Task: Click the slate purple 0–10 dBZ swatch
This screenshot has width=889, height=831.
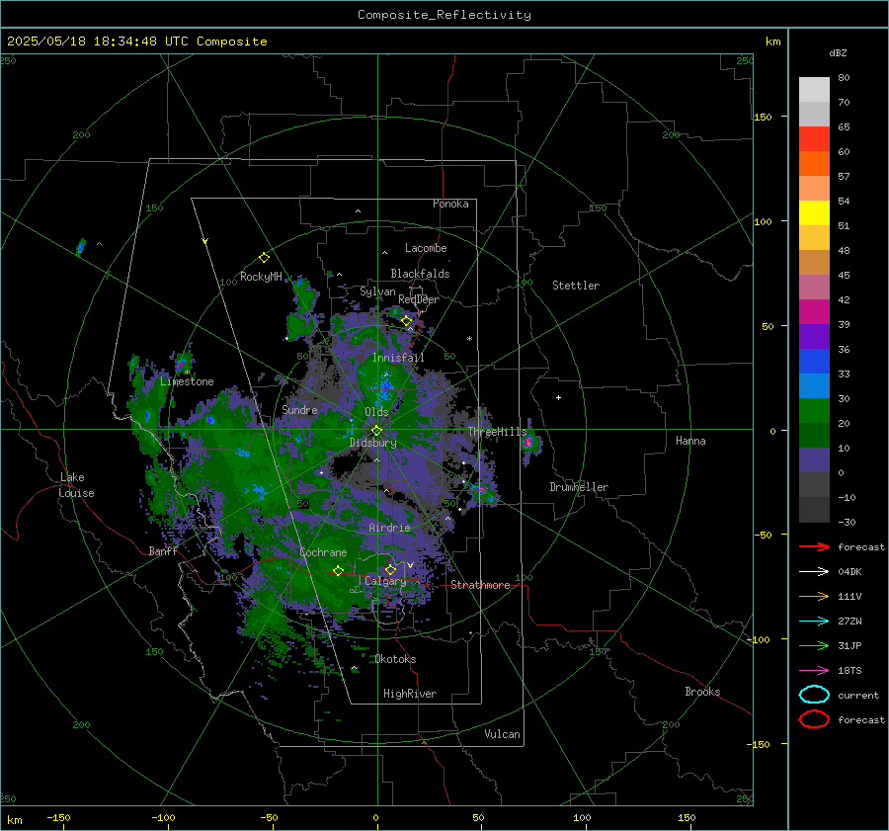Action: [814, 460]
